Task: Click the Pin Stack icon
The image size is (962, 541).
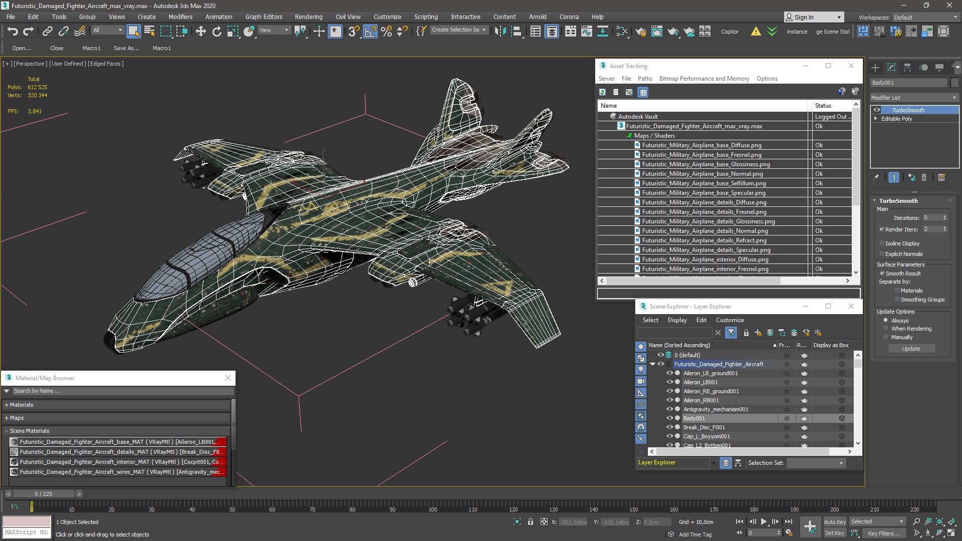Action: (x=876, y=177)
